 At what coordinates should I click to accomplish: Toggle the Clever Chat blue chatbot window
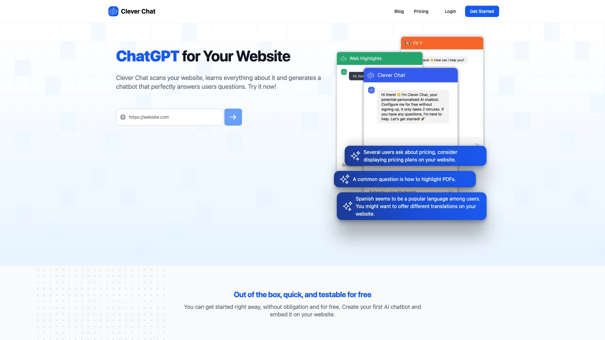tap(410, 75)
